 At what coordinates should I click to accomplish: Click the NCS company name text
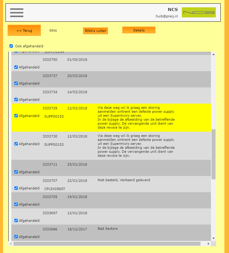[x=173, y=9]
